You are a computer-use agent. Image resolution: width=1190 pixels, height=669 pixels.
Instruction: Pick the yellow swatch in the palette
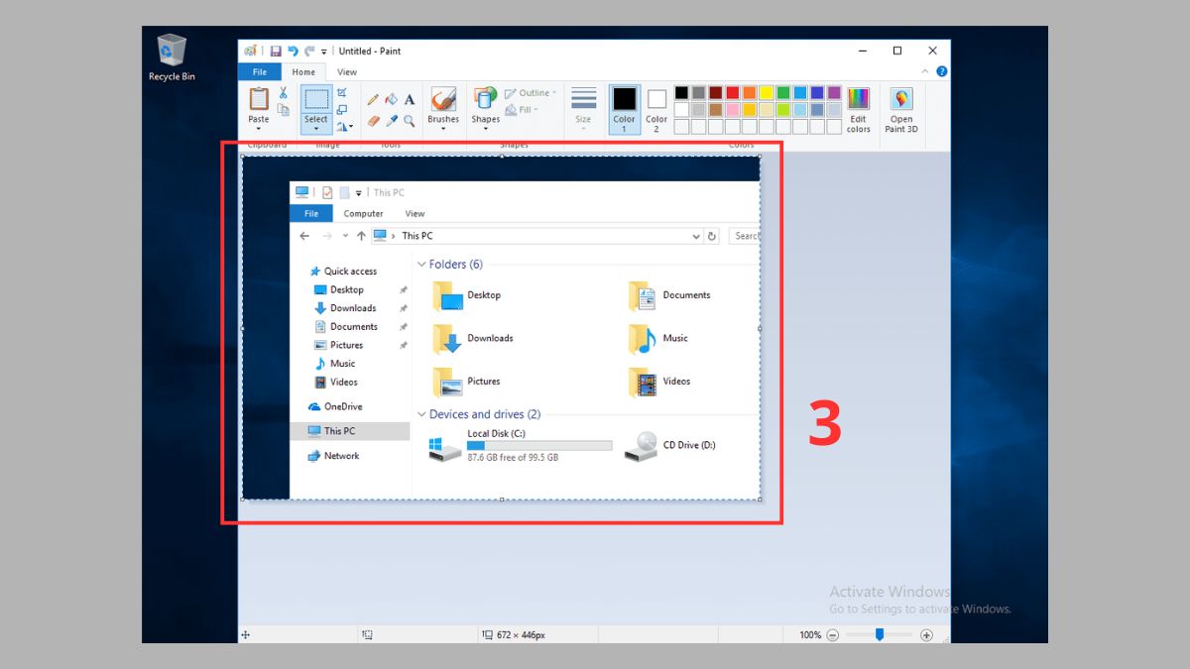766,93
